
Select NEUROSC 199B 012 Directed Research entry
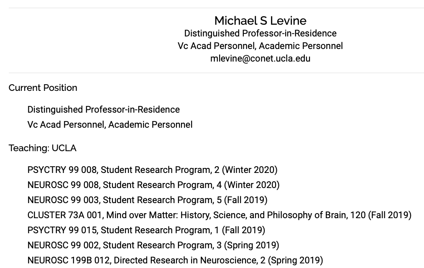[175, 260]
